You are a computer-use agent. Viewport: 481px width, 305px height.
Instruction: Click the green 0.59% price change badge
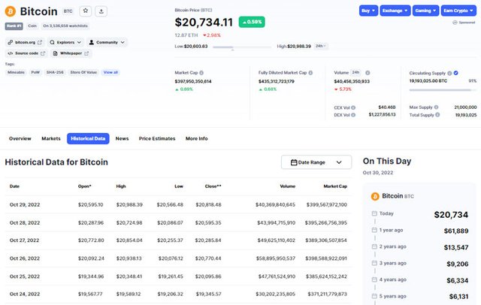coord(252,22)
